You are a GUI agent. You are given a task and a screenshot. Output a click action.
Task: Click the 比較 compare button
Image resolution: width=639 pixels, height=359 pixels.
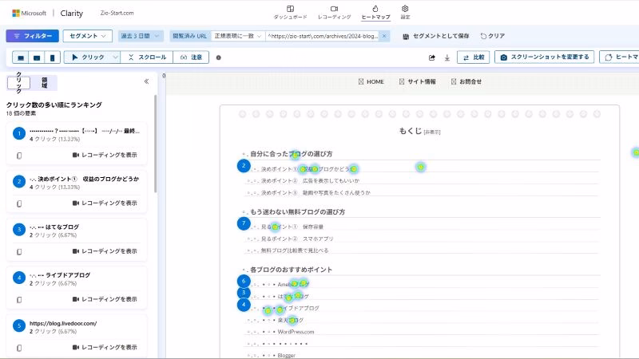(x=473, y=57)
